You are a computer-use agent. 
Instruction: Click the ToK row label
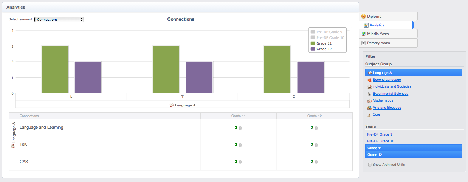click(x=23, y=145)
